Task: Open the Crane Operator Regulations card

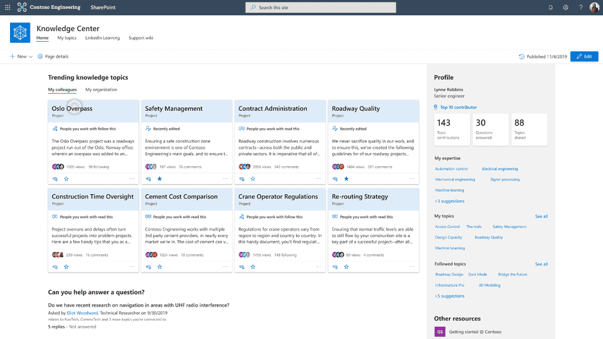Action: (278, 197)
